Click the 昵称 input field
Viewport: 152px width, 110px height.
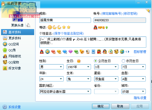click(65, 20)
